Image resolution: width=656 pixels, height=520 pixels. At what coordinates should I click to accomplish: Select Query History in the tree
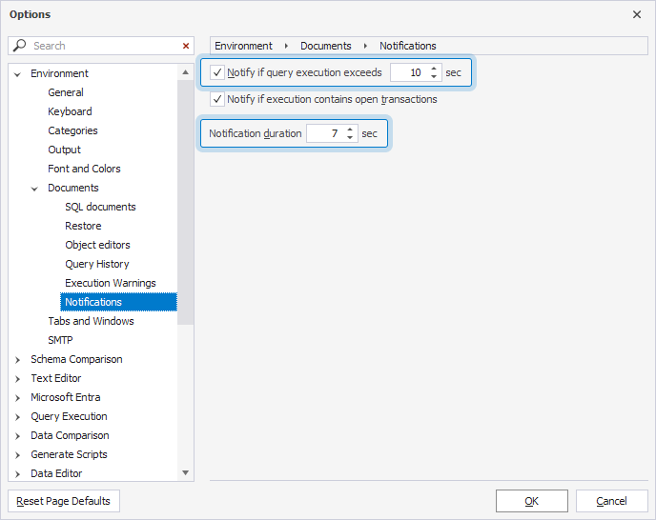coord(97,264)
